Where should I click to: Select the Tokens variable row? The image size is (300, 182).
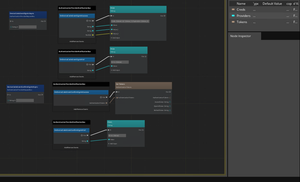coord(242,22)
